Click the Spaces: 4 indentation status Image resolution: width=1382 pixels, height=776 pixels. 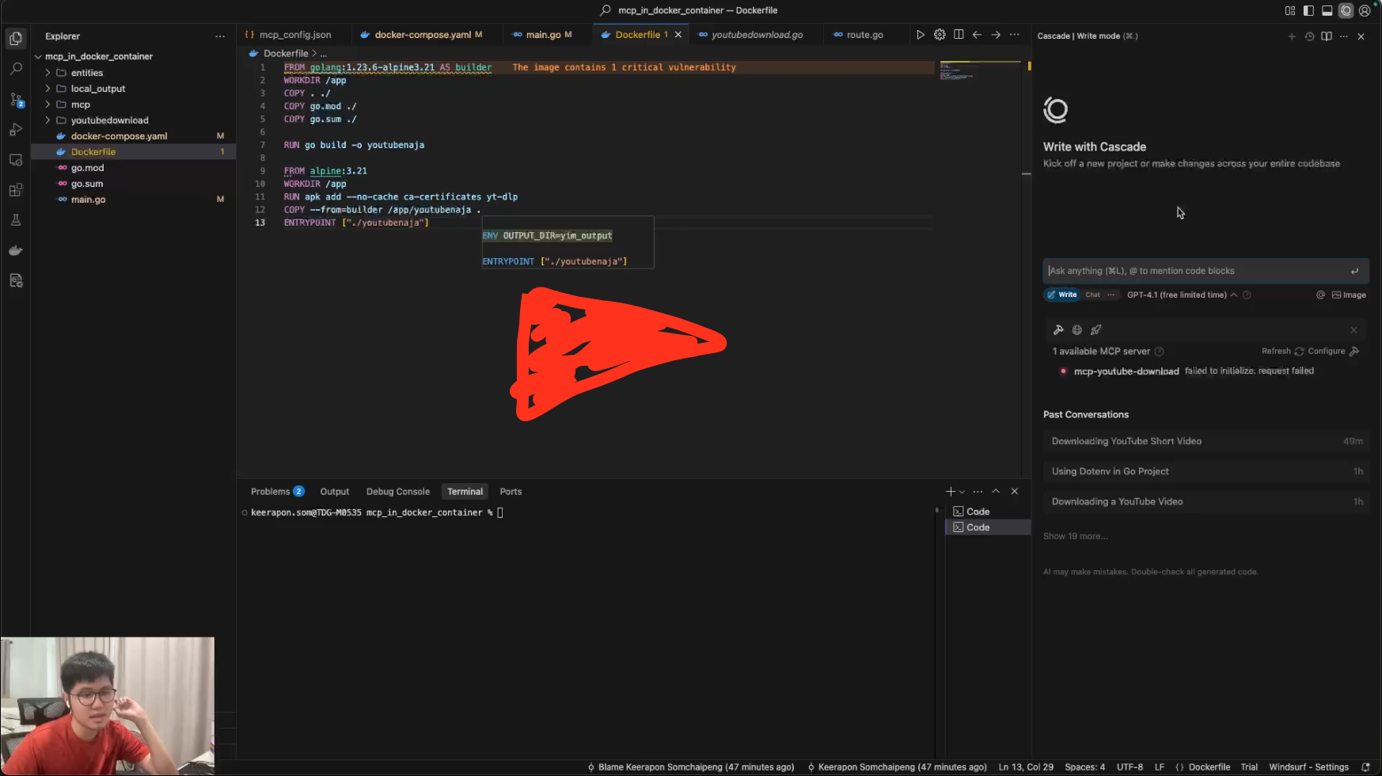1084,767
